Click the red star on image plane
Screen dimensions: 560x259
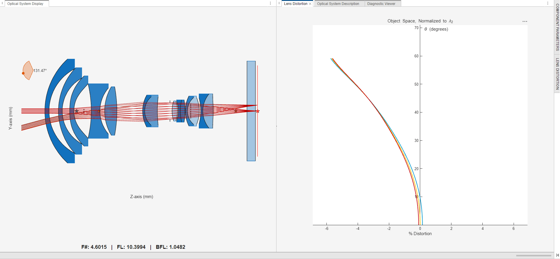pos(258,111)
